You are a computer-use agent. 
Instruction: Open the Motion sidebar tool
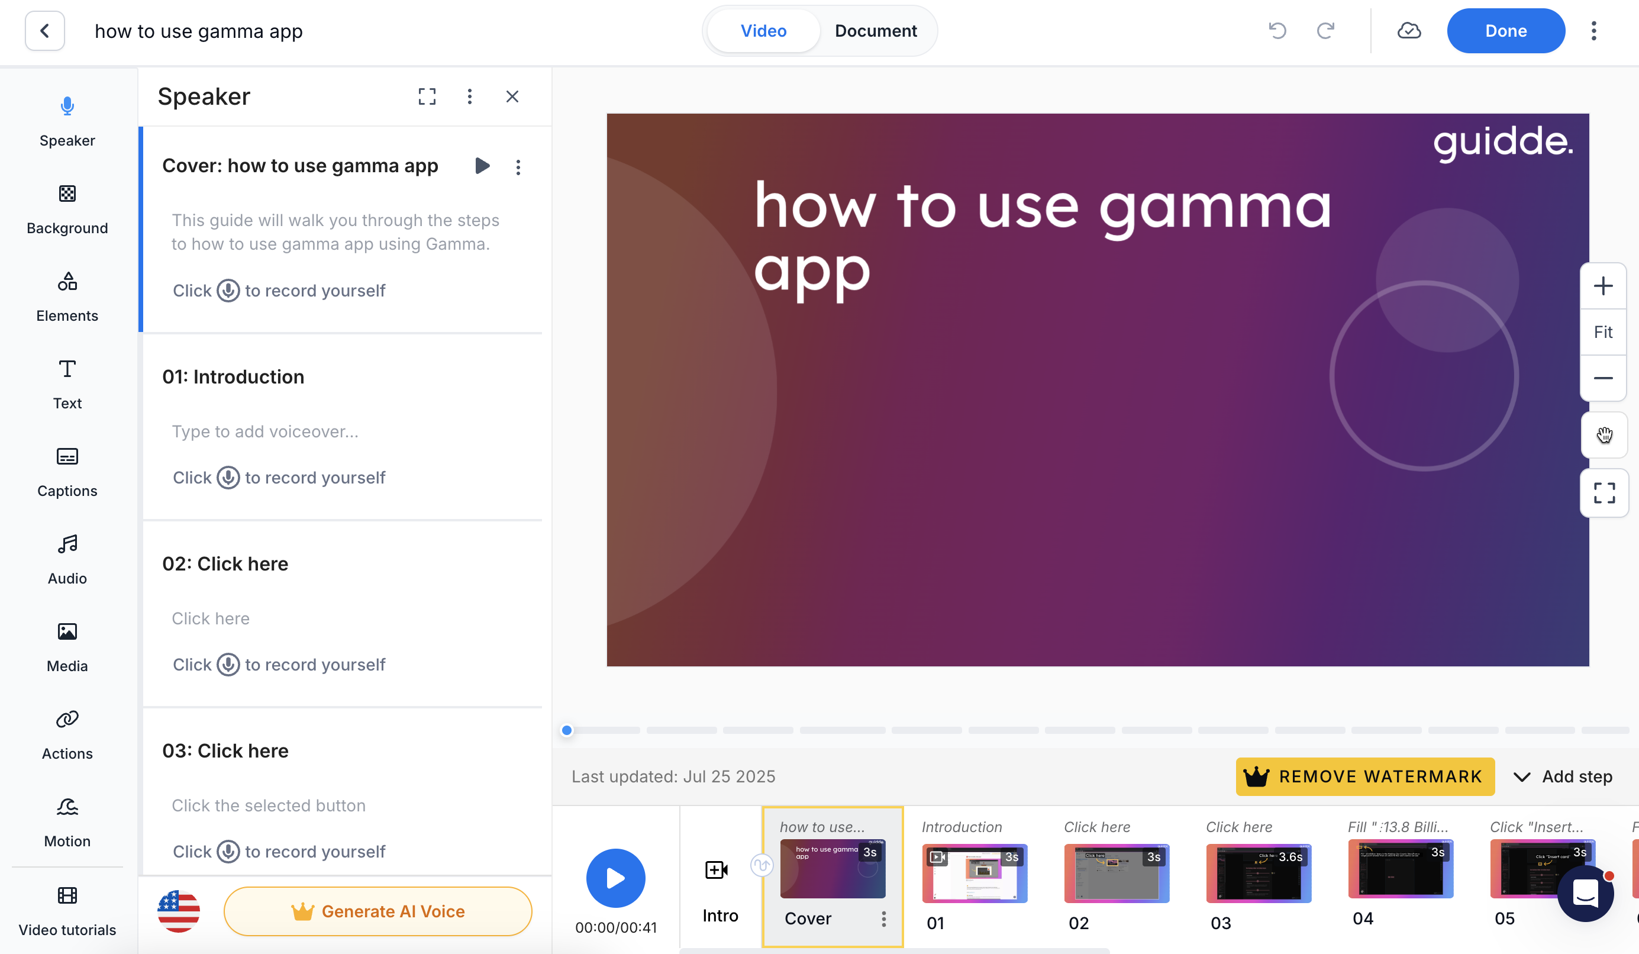point(67,823)
